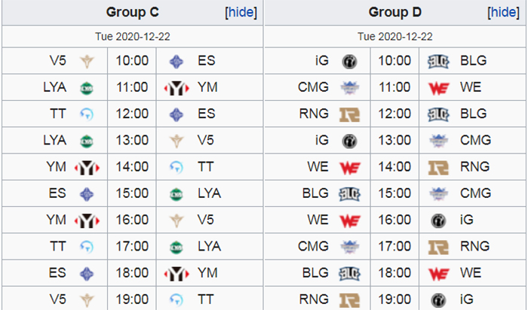Screen dimensions: 528x310
Task: Click YM logo in the 18:00 match row
Action: (x=176, y=274)
